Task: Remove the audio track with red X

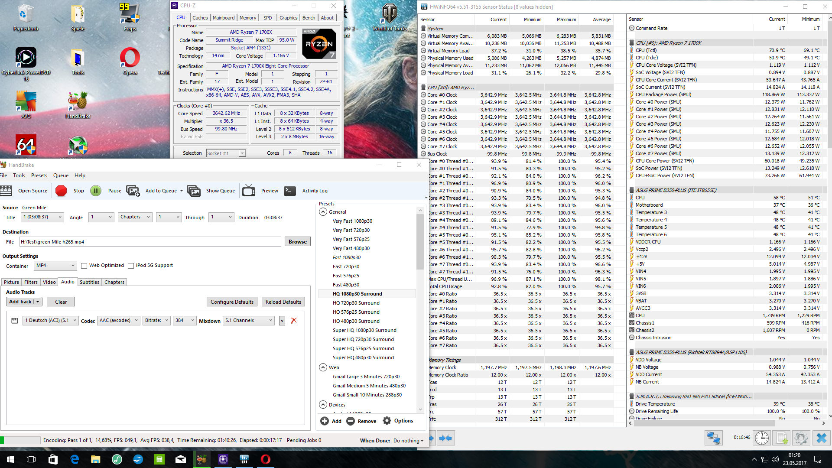Action: pos(294,321)
